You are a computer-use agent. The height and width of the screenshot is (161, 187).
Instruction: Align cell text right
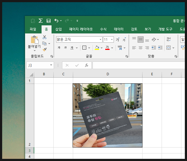pyautogui.click(x=147, y=48)
